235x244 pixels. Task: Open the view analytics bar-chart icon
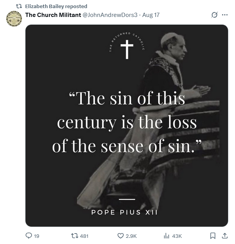tap(167, 236)
